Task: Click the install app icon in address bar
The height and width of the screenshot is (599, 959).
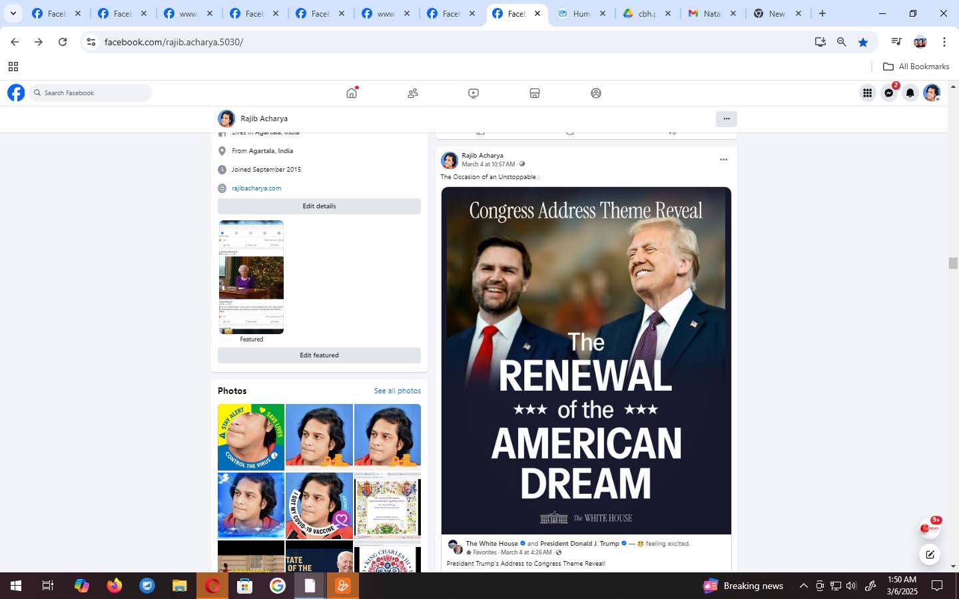Action: [820, 42]
